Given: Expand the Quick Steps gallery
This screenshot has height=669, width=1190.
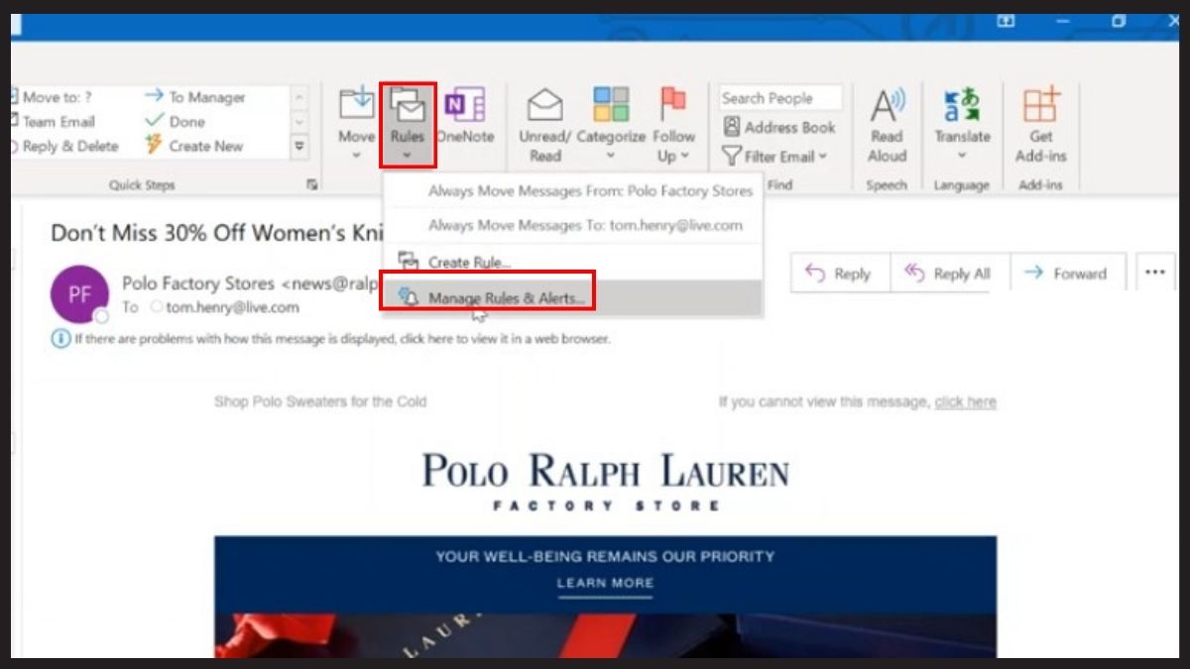Looking at the screenshot, I should 299,146.
